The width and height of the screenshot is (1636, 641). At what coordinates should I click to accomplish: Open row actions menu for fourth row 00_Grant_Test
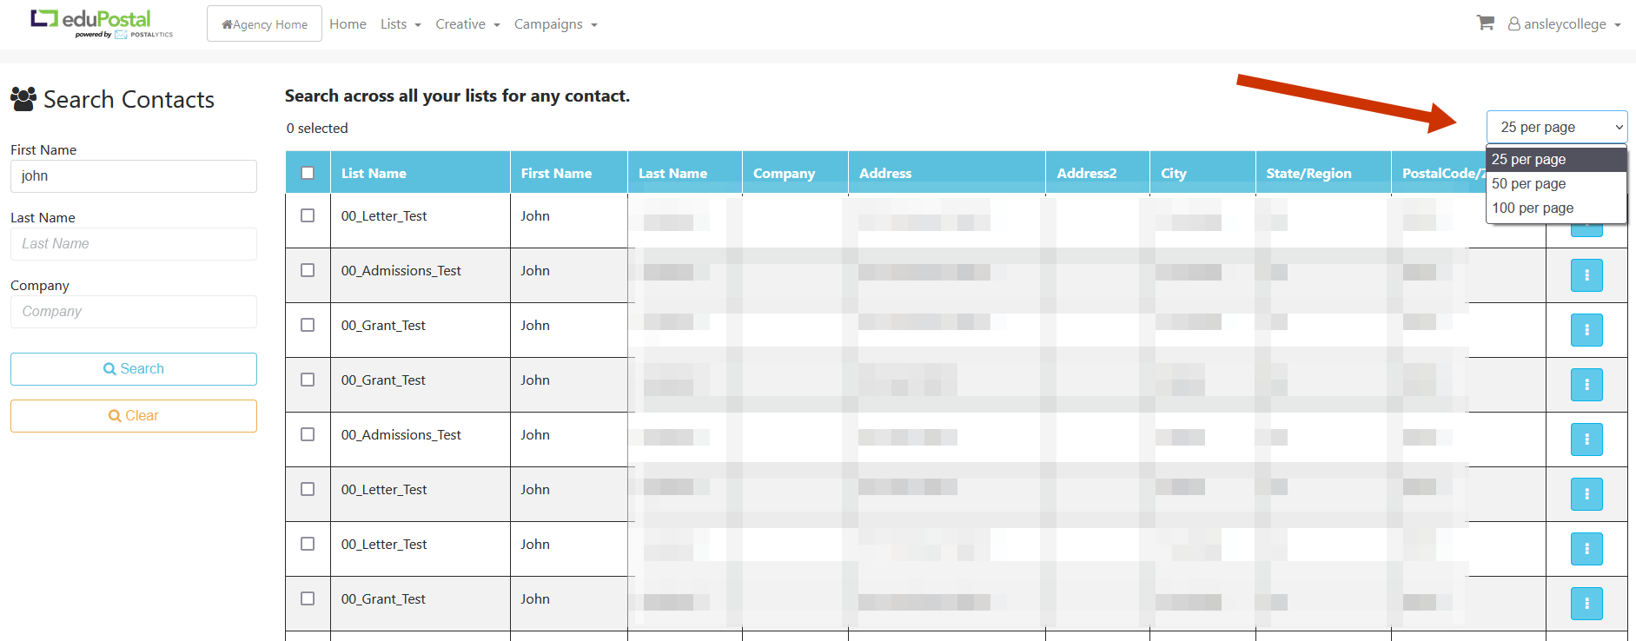(1586, 385)
